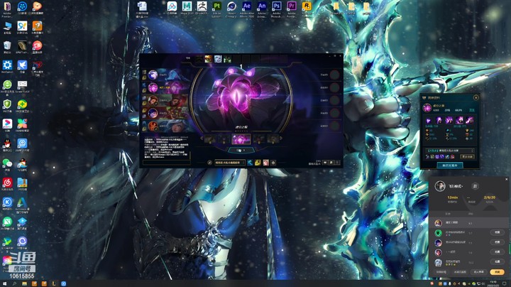Screen dimensions: 511x287
Task: Click the teal apply button in rune helper
Action: tap(450, 166)
